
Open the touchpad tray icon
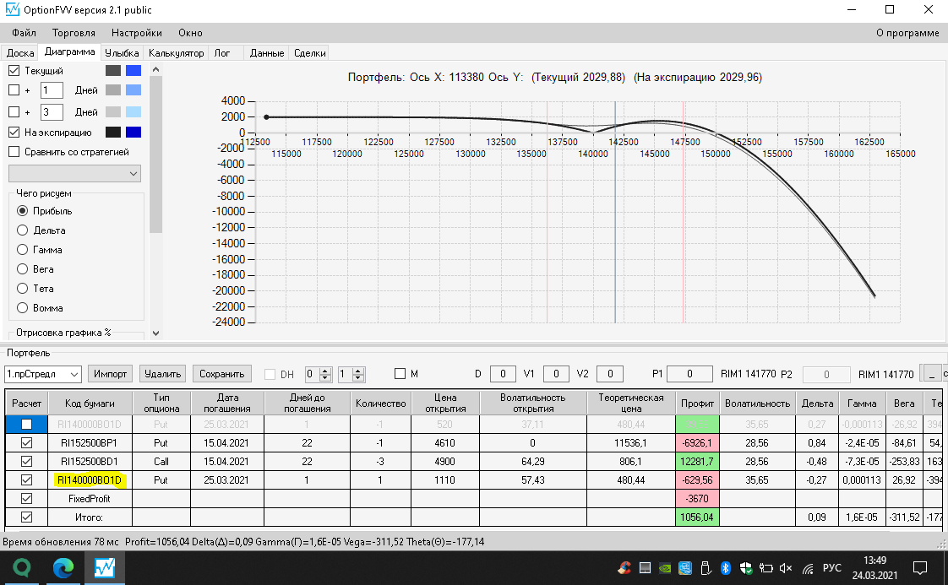[646, 568]
